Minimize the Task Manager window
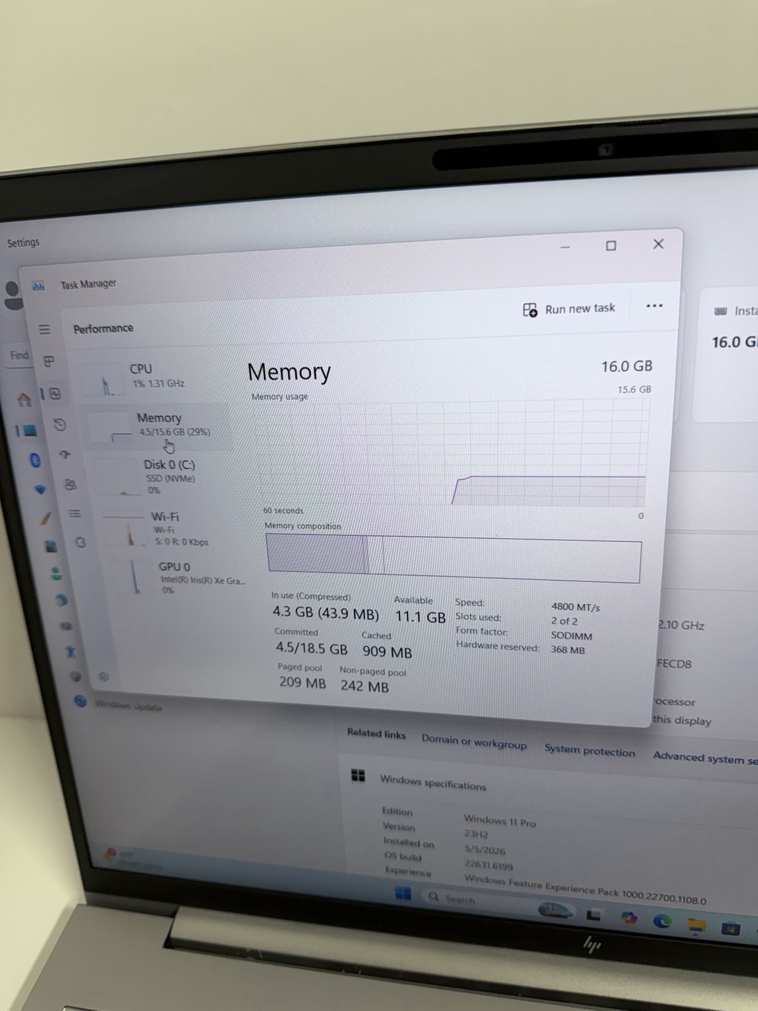 [x=565, y=246]
